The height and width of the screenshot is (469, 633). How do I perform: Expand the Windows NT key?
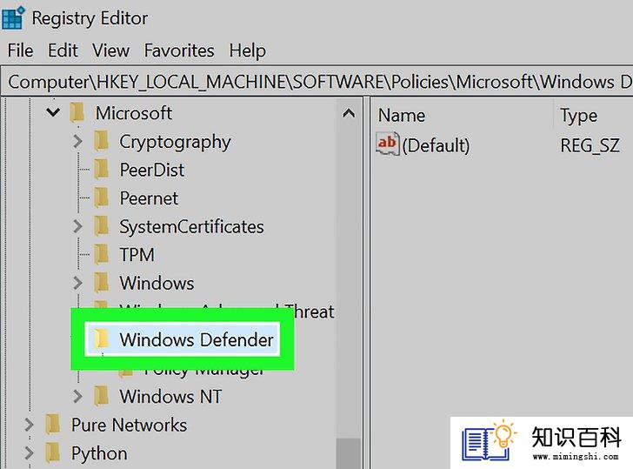77,396
